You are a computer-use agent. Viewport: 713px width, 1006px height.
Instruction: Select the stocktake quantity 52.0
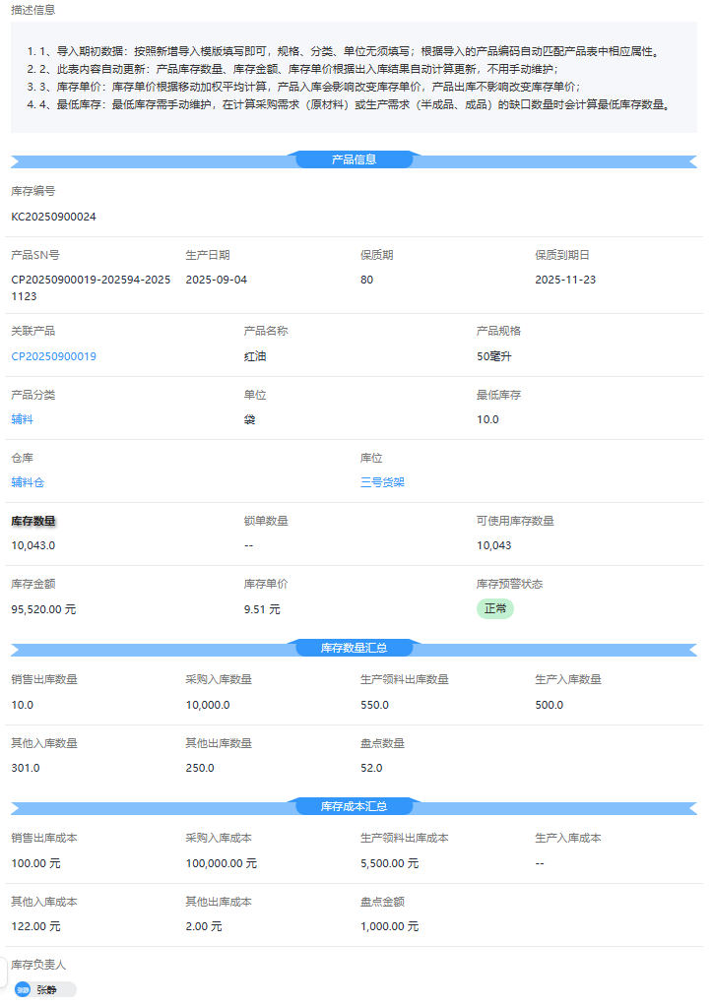(x=371, y=768)
